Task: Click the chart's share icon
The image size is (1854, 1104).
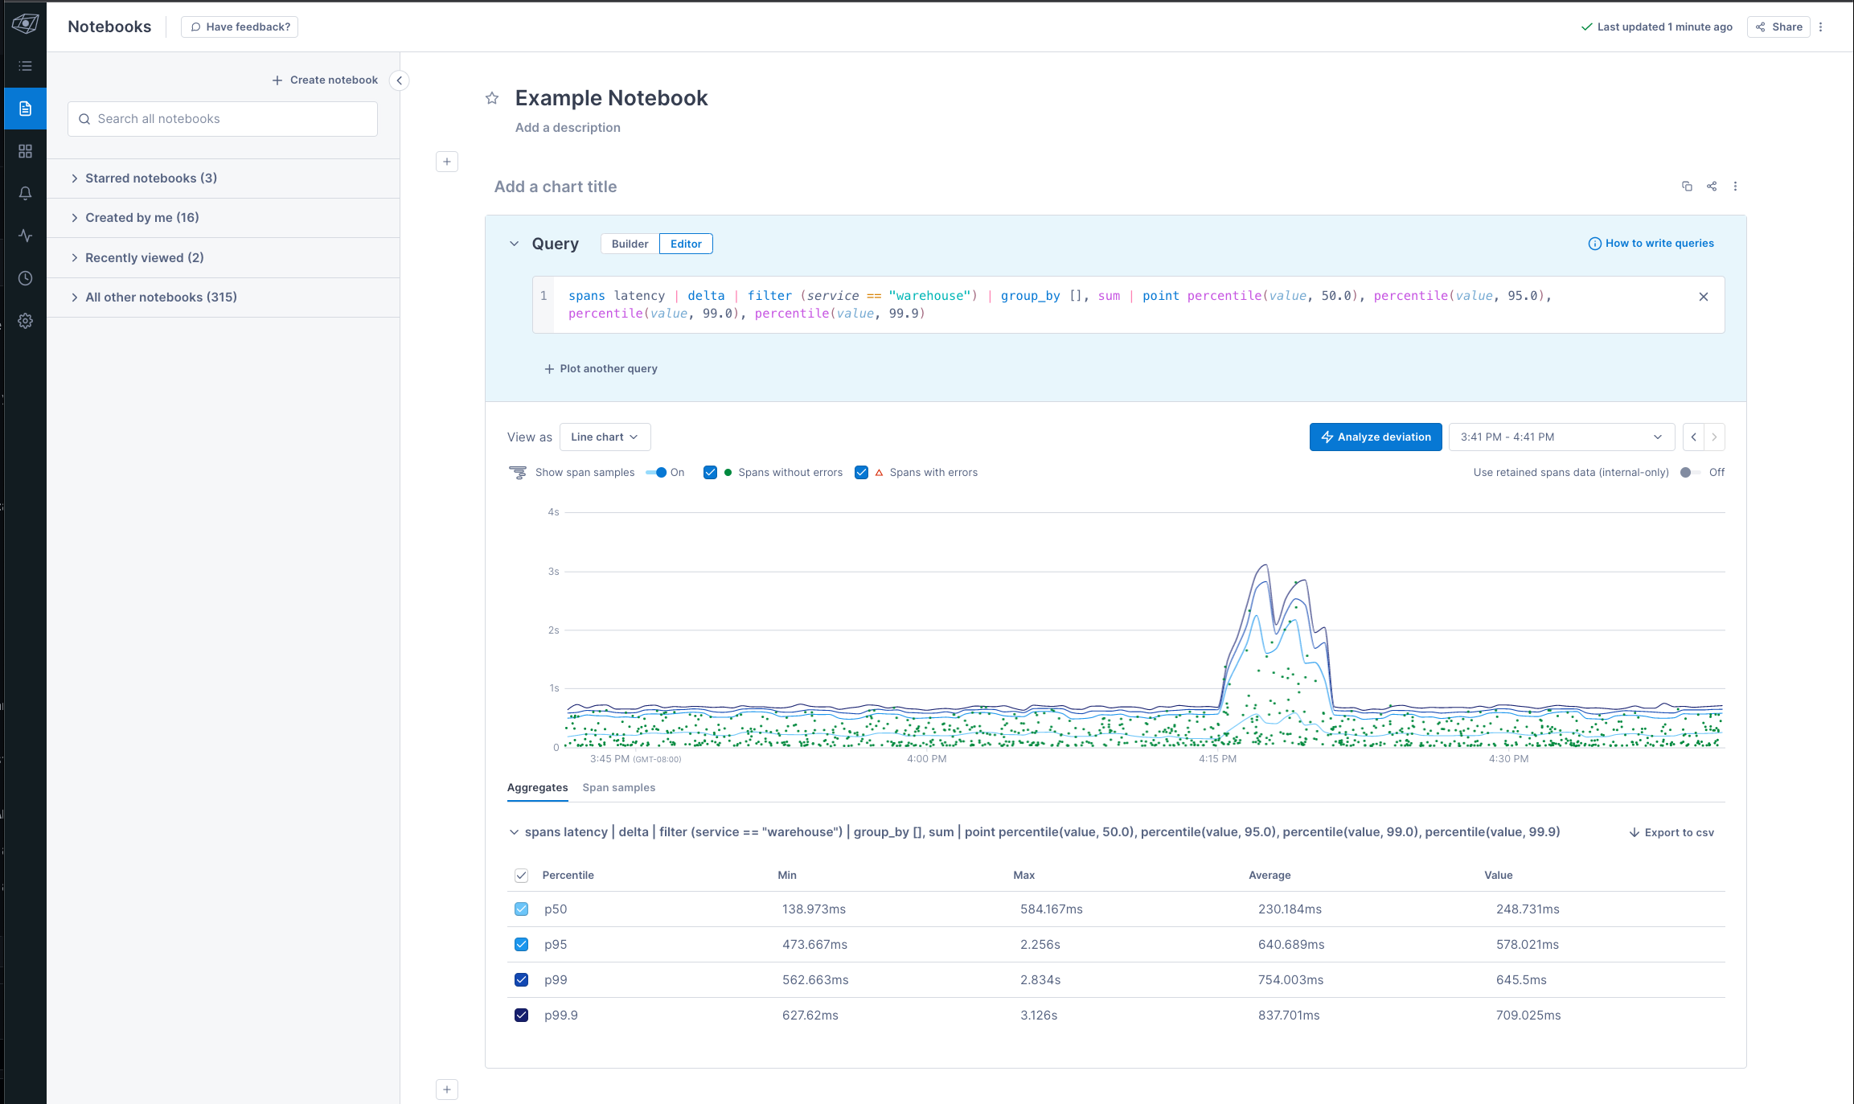Action: tap(1712, 187)
